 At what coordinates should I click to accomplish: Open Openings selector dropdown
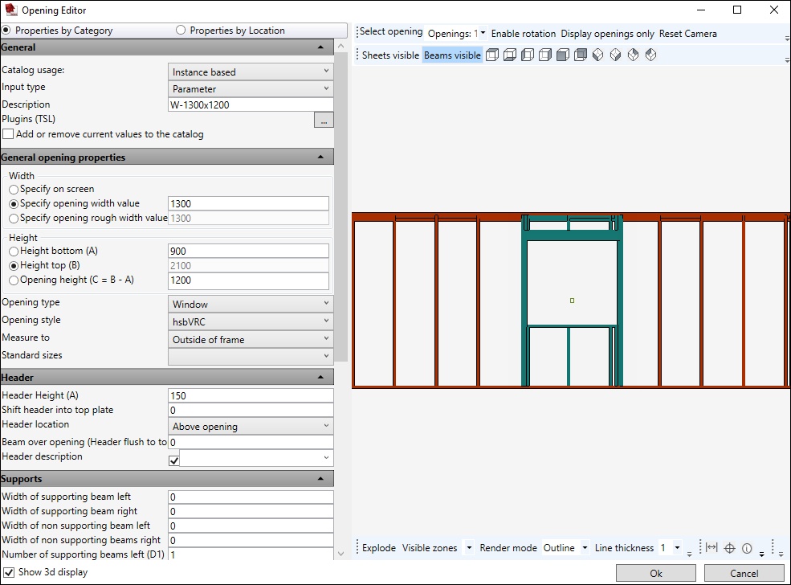coord(483,33)
